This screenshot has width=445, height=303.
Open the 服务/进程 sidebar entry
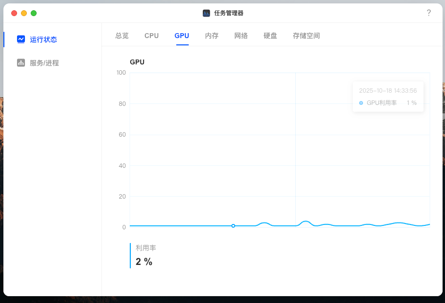click(44, 62)
